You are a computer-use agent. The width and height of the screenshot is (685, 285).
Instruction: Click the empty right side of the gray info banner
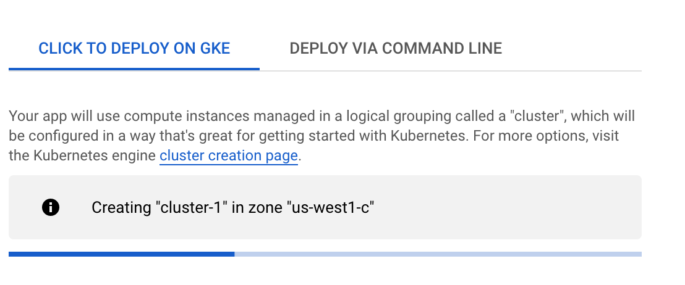(x=507, y=207)
